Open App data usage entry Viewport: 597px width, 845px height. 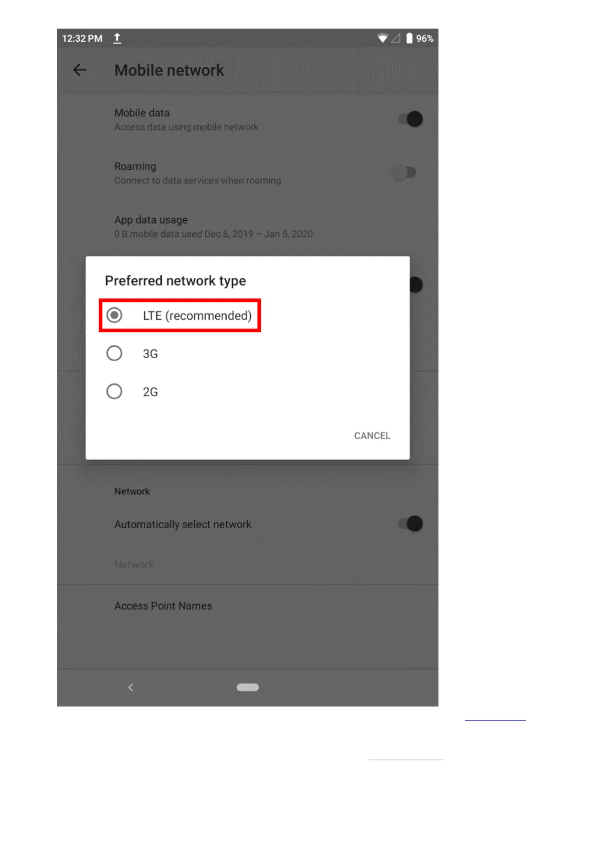tap(248, 226)
